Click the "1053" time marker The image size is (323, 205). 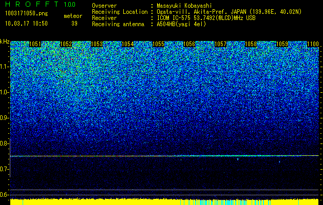click(97, 44)
